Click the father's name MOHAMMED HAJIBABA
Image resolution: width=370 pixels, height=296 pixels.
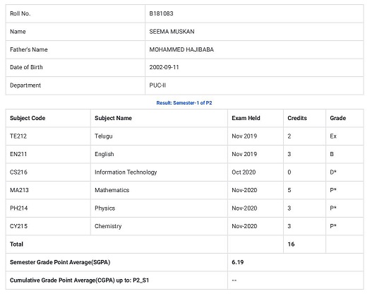[181, 49]
